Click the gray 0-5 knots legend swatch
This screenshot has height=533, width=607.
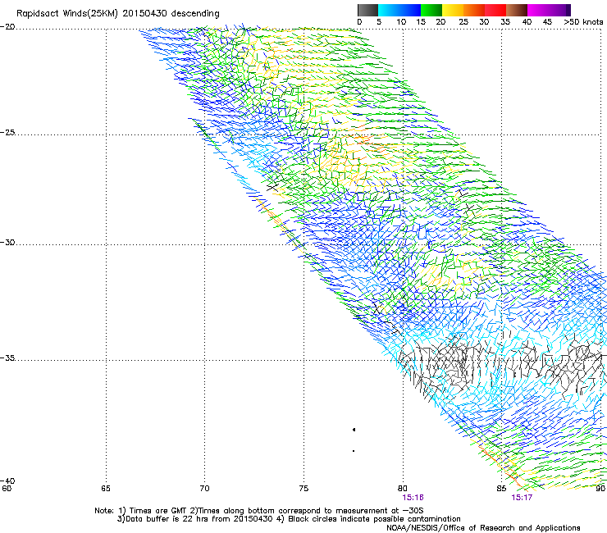(367, 10)
